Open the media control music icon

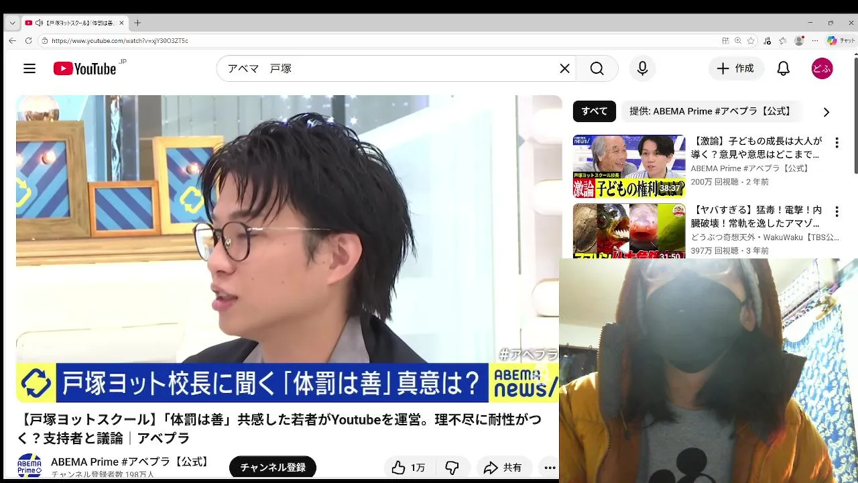(768, 40)
